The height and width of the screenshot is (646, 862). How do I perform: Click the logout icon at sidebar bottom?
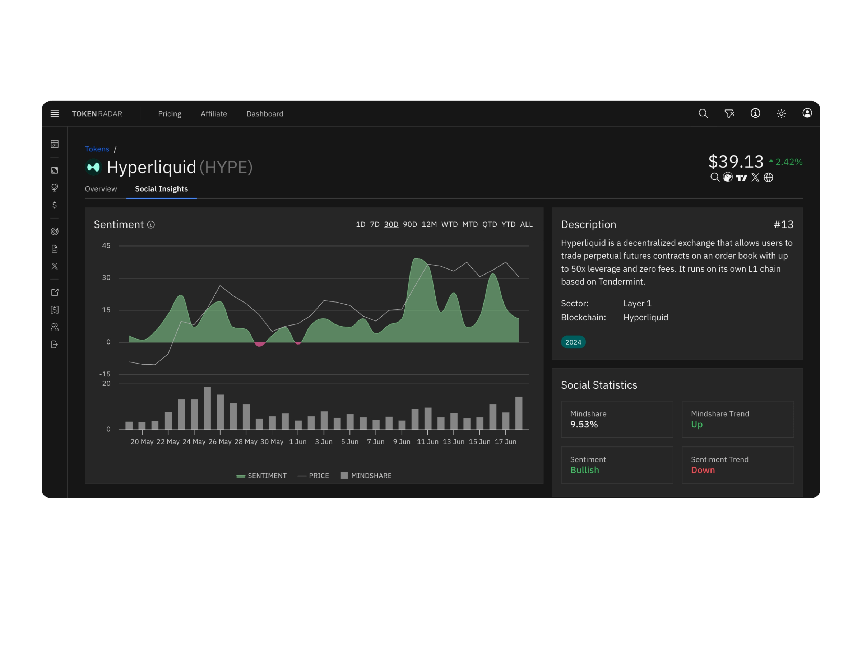click(x=55, y=345)
